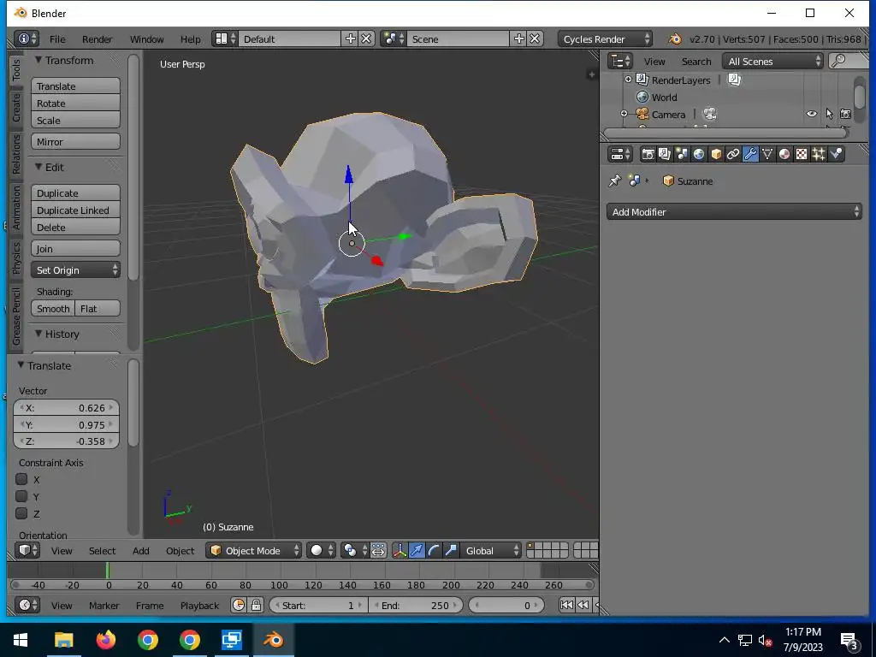Jump to timeline start frame button
The width and height of the screenshot is (876, 657).
coord(566,605)
